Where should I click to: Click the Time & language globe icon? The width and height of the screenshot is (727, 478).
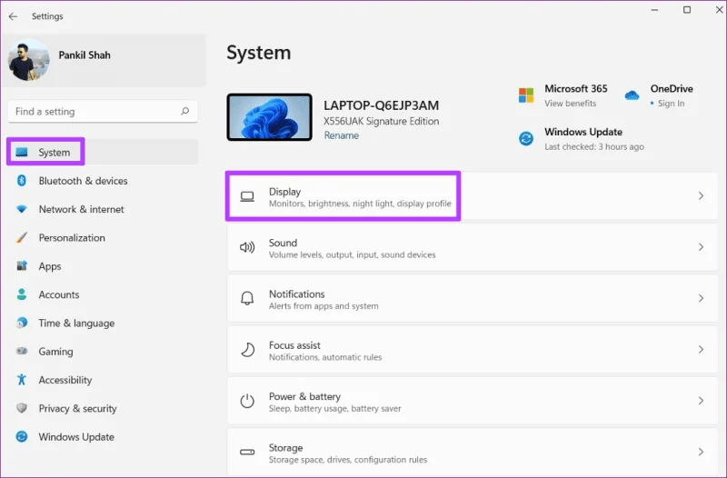[21, 323]
